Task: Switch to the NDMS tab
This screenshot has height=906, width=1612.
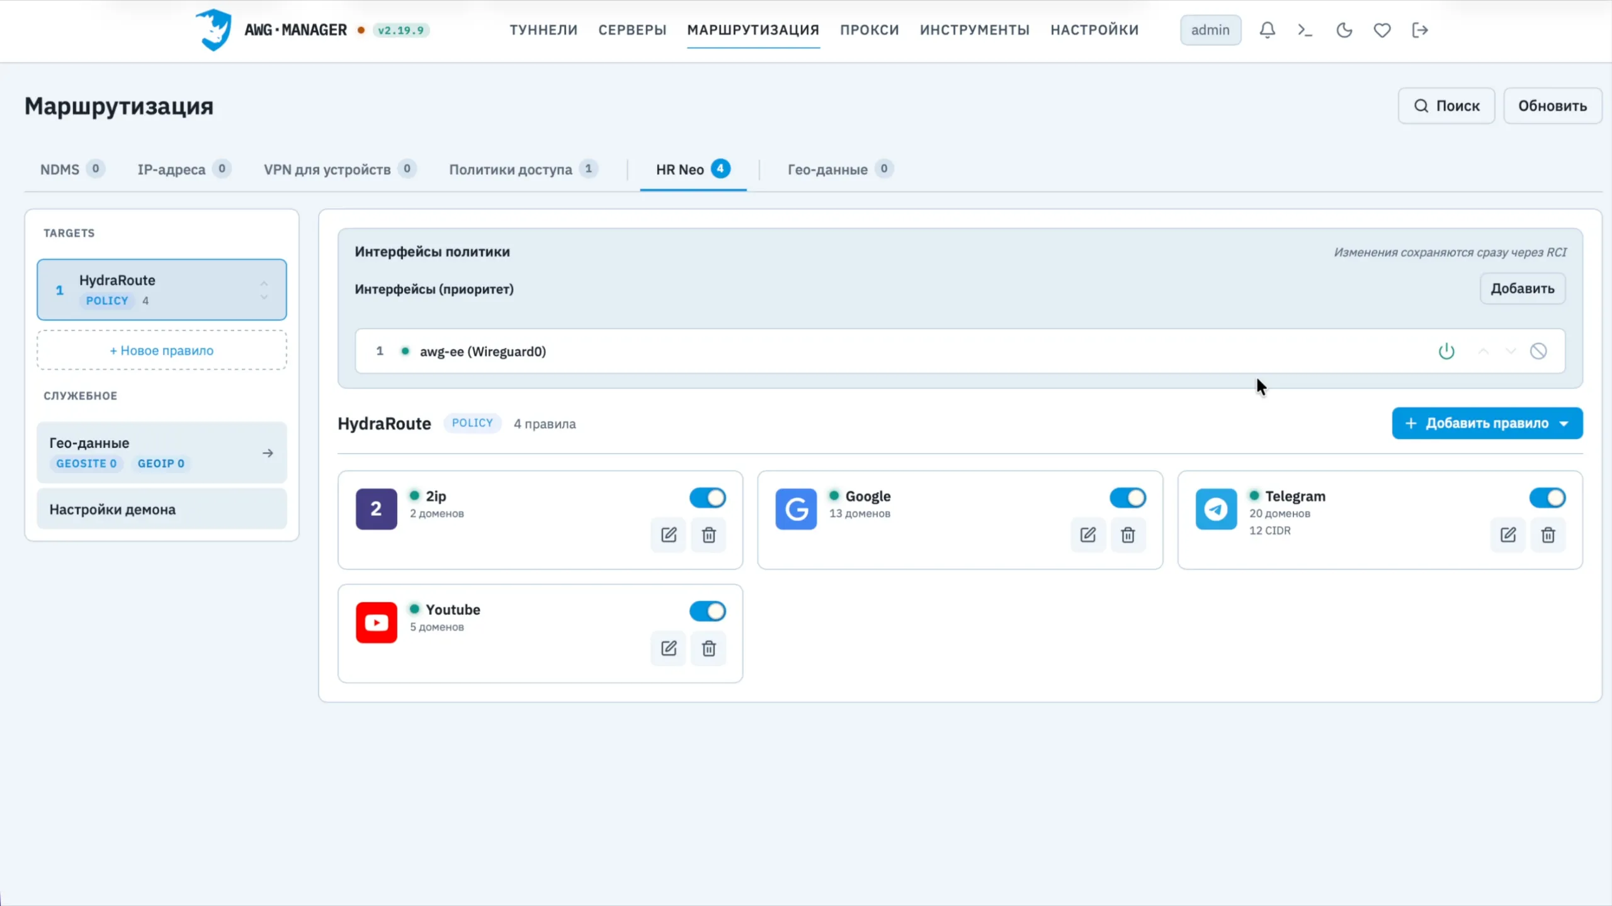Action: [72, 169]
